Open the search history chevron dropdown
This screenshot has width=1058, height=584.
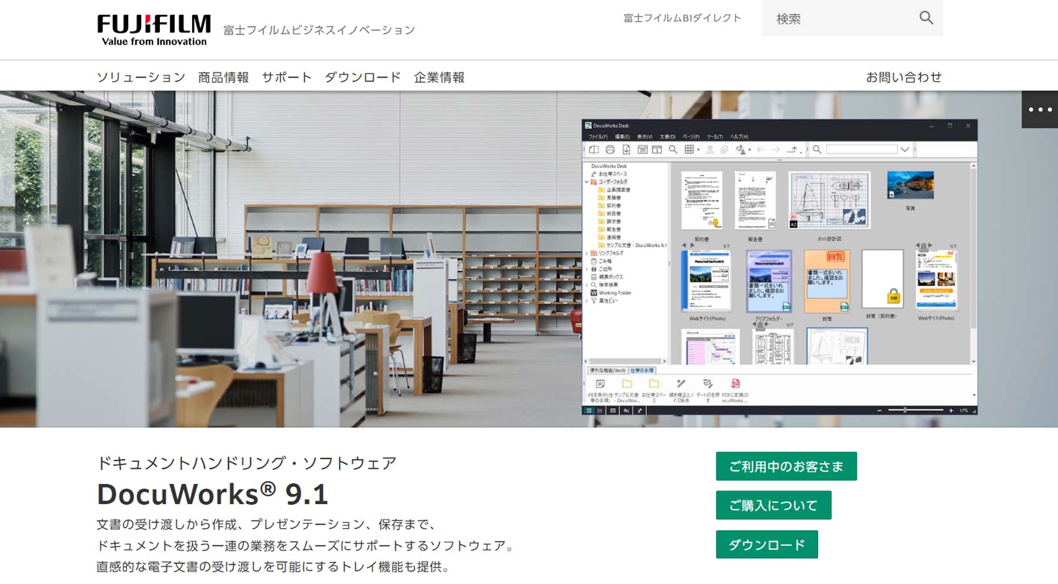click(905, 150)
